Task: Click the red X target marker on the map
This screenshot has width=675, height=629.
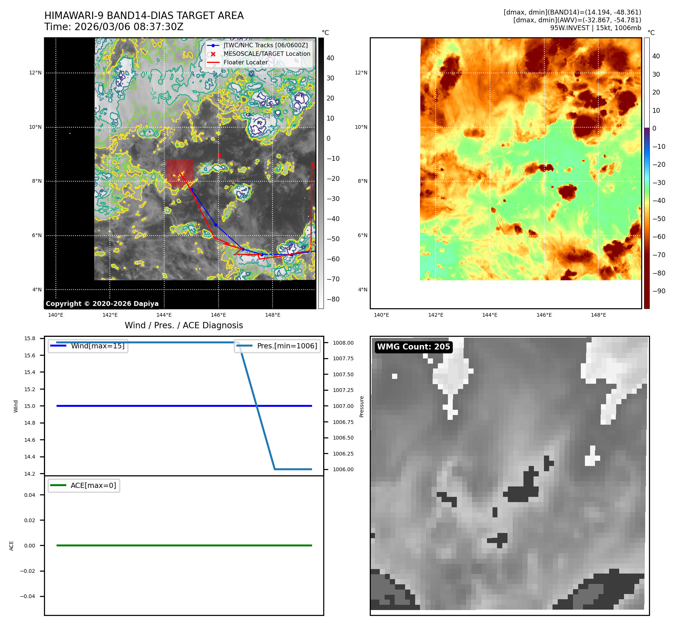Action: pos(219,156)
